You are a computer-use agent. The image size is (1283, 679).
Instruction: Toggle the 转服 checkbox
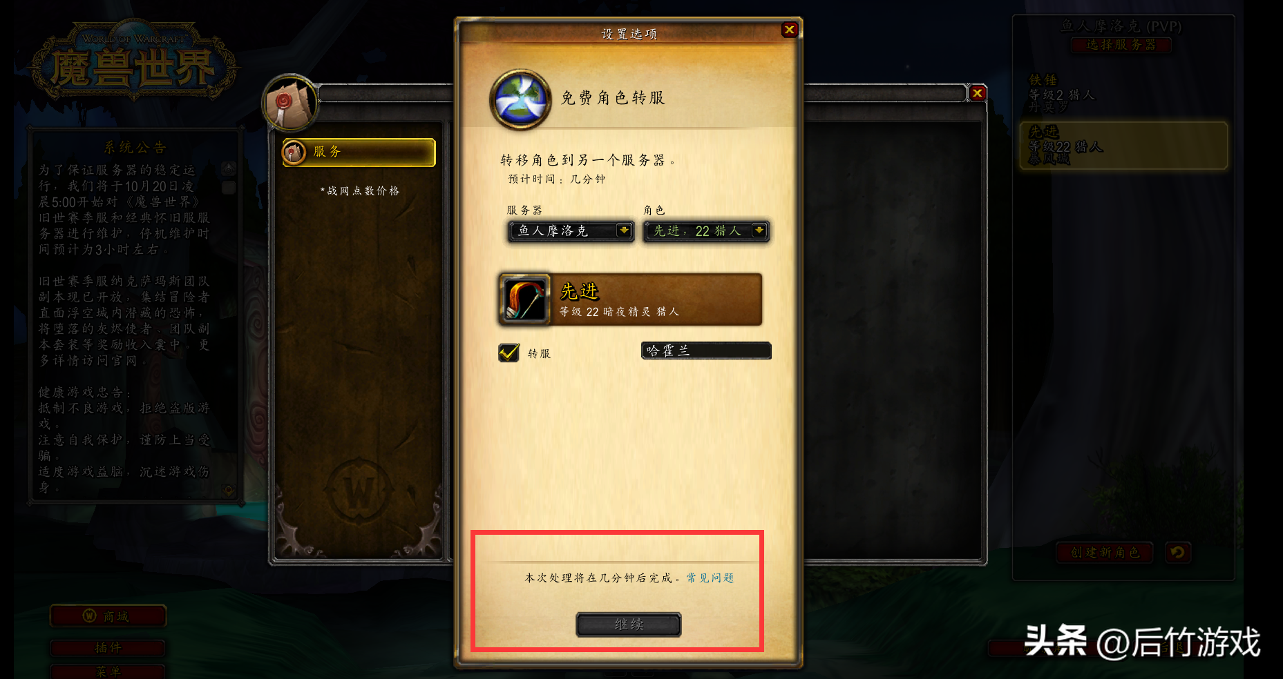pyautogui.click(x=509, y=353)
